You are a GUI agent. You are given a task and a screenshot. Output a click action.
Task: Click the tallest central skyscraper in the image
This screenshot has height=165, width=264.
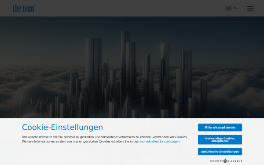click(x=125, y=71)
